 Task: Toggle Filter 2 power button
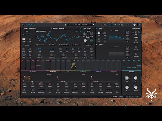point(97,44)
